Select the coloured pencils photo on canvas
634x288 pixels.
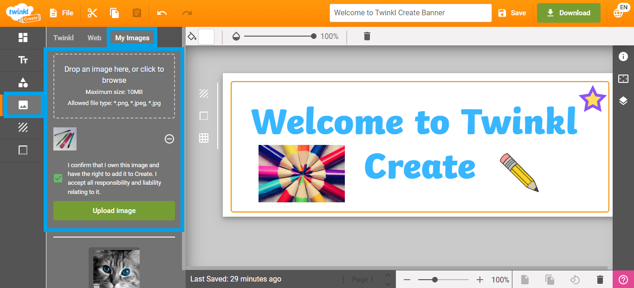click(x=302, y=174)
